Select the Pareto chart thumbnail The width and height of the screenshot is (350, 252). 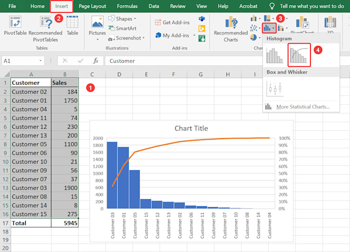(x=299, y=55)
